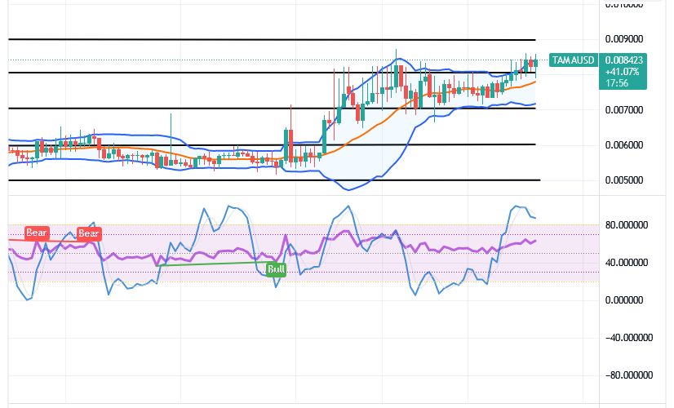The image size is (674, 408).
Task: Click the green Bull divergence label
Action: (276, 269)
